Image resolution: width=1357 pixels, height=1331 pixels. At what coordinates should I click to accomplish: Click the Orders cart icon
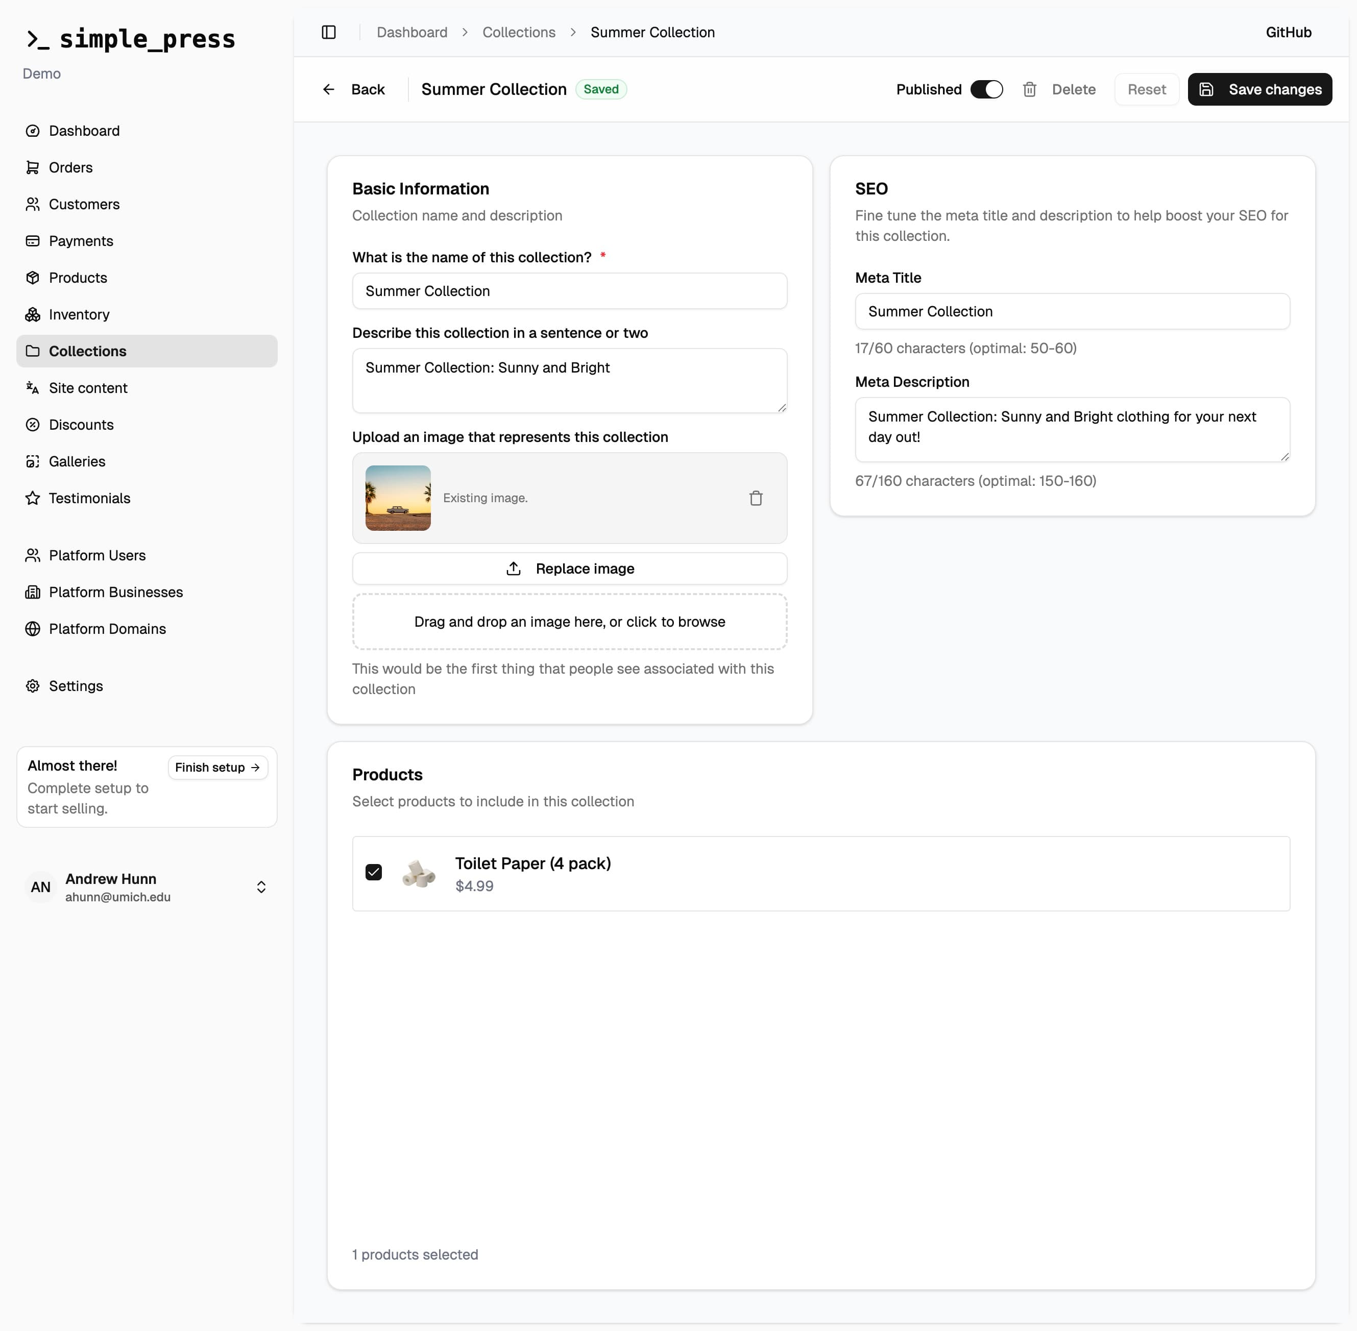click(33, 168)
